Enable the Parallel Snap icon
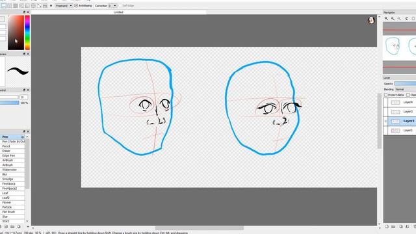The height and width of the screenshot is (234, 416). (10, 6)
